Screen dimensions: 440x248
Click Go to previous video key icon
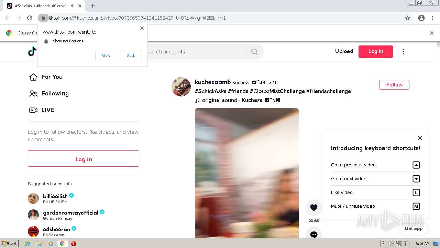click(416, 165)
